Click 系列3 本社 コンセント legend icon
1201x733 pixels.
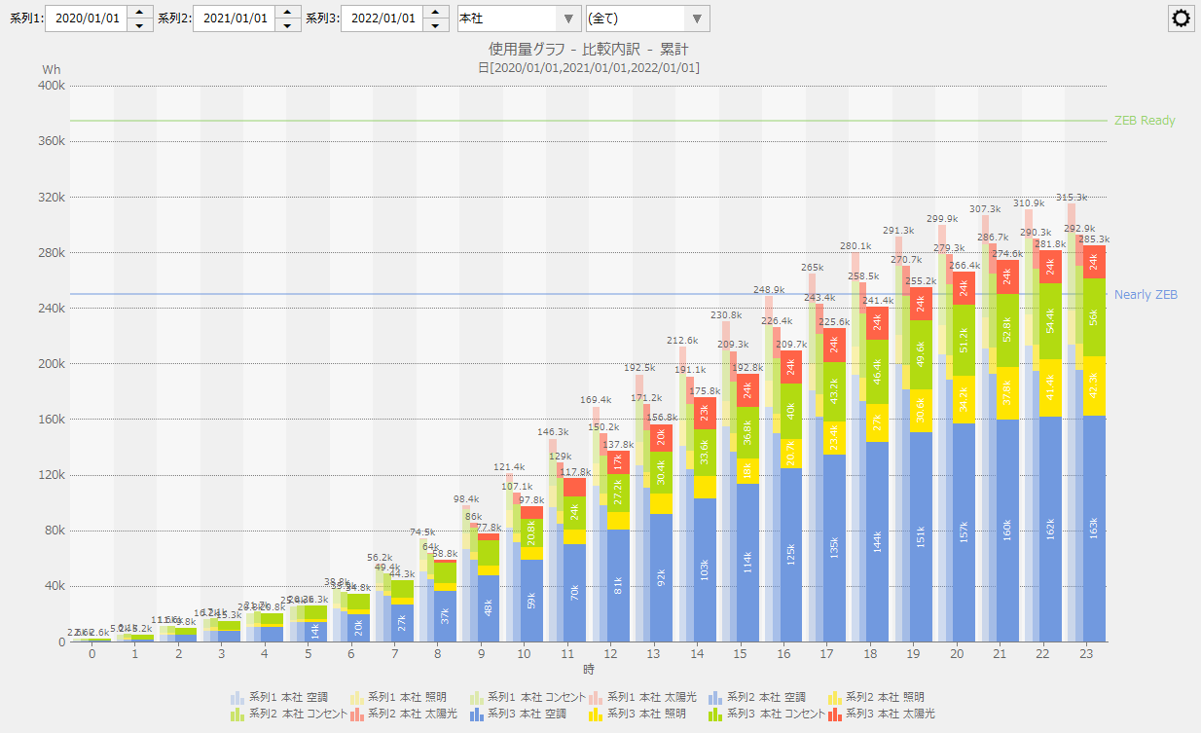click(x=714, y=715)
